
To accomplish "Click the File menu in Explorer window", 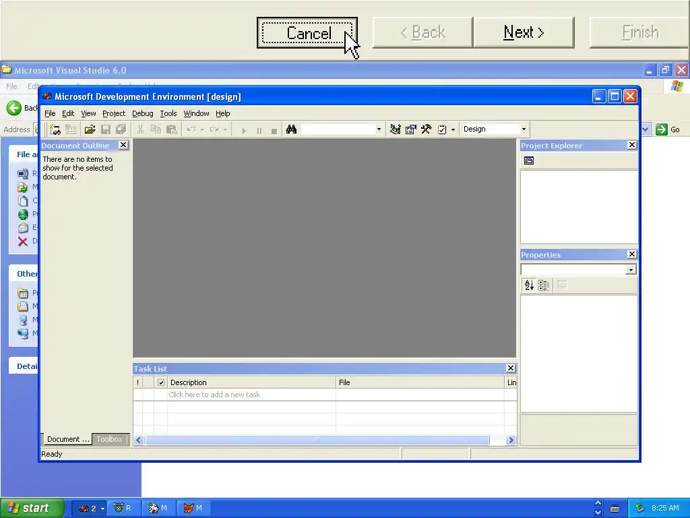I will click(x=12, y=86).
